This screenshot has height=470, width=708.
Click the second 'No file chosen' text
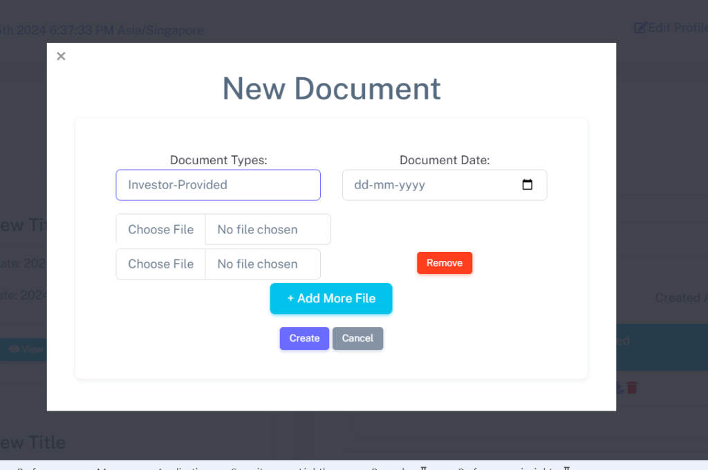[x=257, y=264]
